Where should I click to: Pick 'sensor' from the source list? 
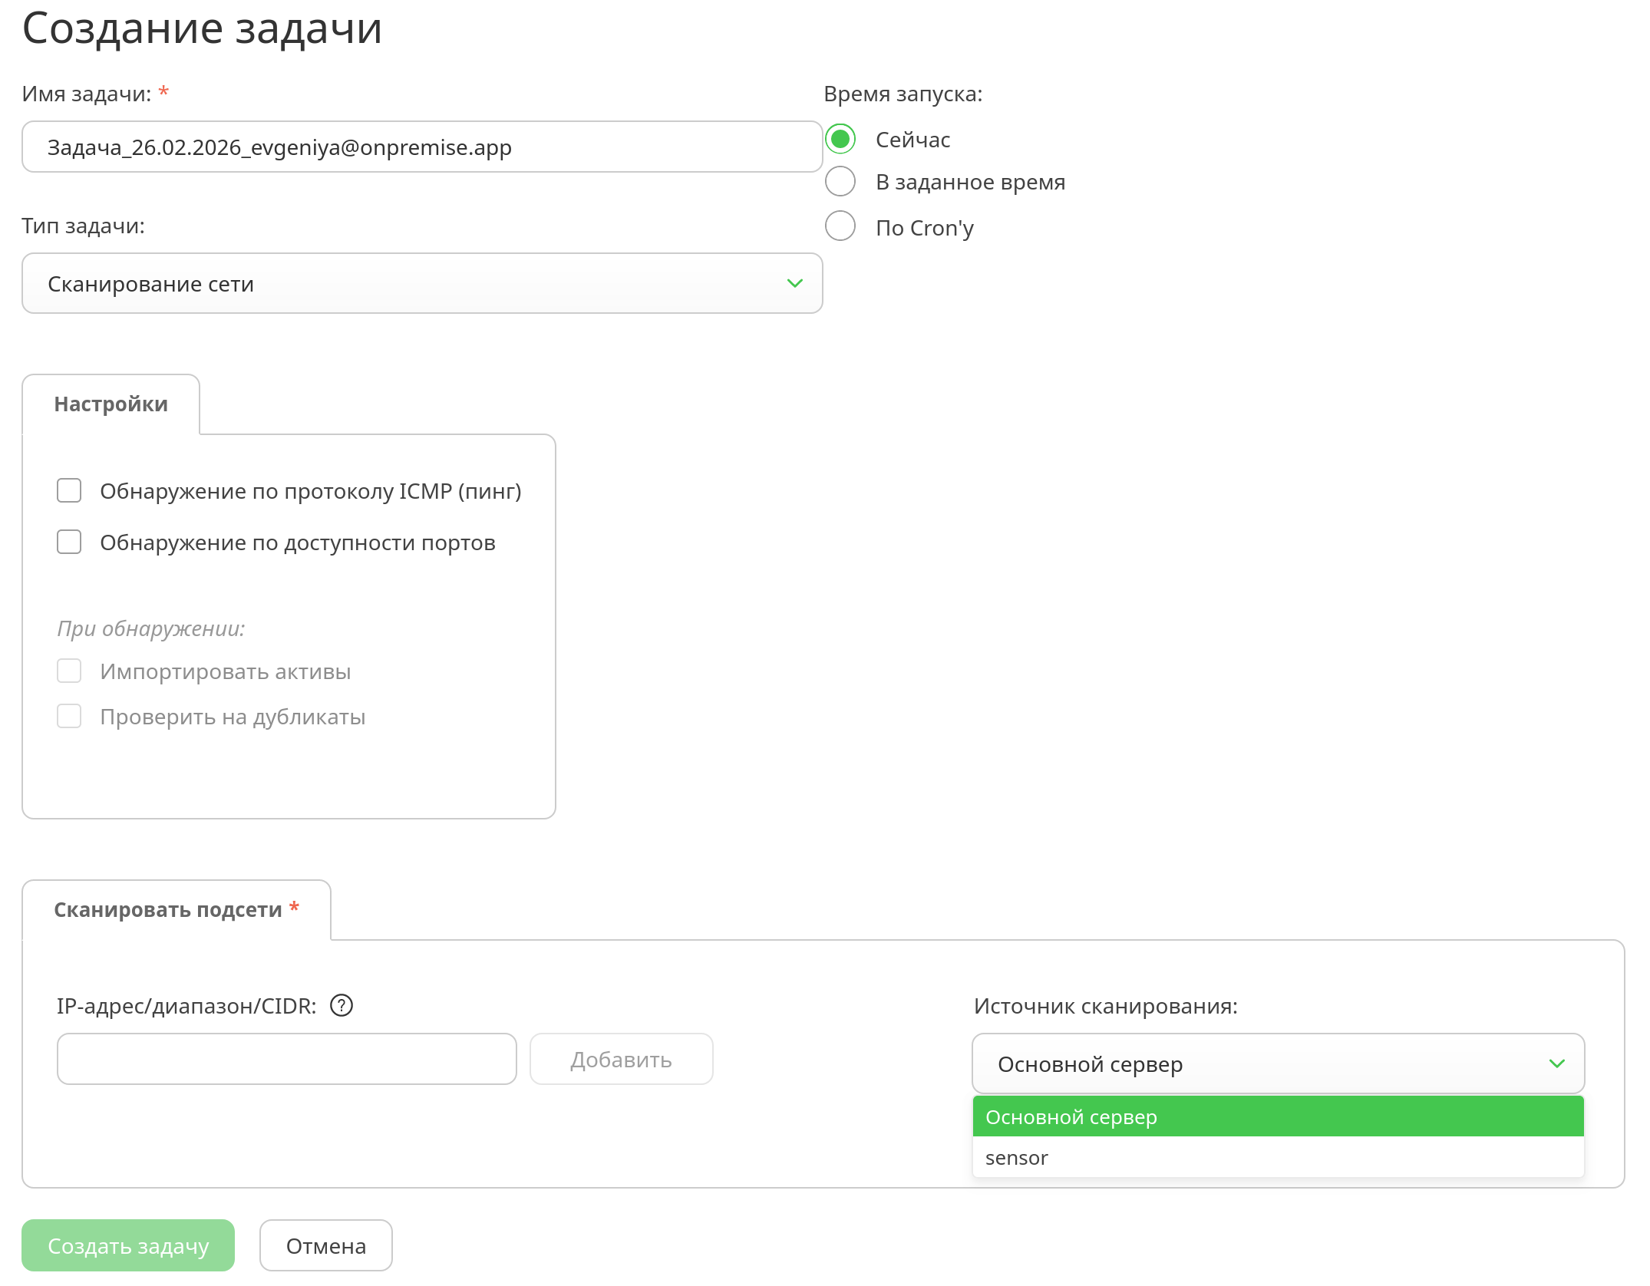point(1017,1158)
